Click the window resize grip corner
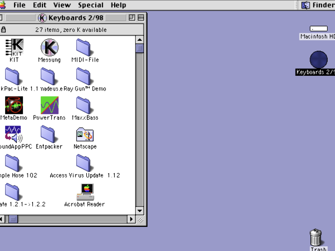The height and width of the screenshot is (251, 335). pyautogui.click(x=140, y=220)
